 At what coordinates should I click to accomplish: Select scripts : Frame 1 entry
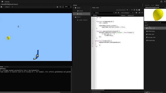tap(83, 20)
